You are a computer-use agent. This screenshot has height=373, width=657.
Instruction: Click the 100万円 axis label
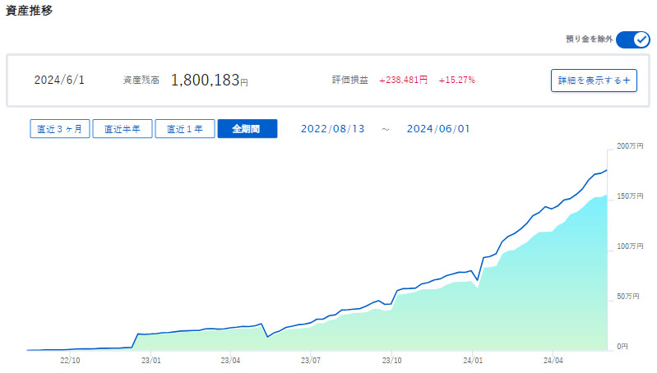[630, 246]
